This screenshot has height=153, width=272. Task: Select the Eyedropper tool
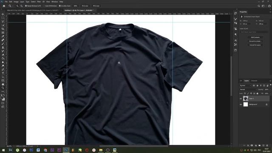tap(3, 36)
